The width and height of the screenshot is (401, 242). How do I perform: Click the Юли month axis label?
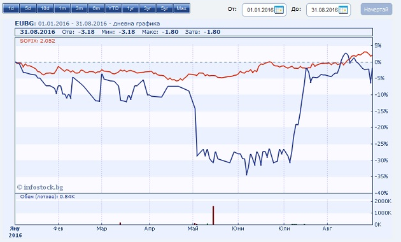(x=284, y=229)
